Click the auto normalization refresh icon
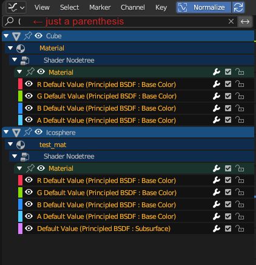Image resolution: width=256 pixels, height=265 pixels. coord(238,7)
